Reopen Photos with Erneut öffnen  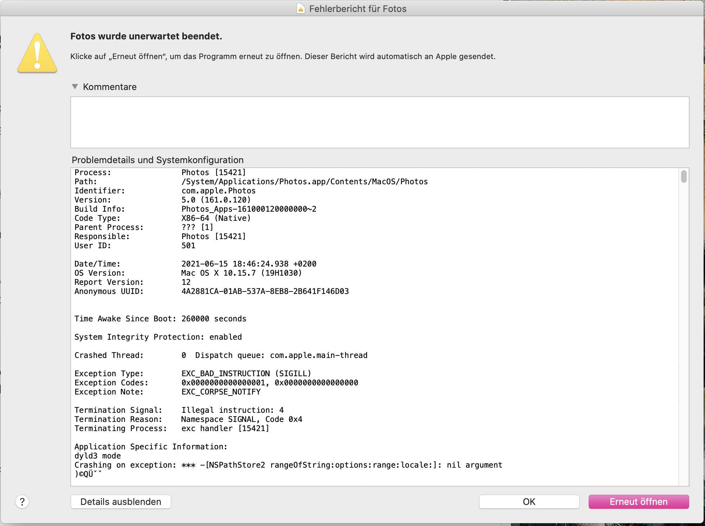pyautogui.click(x=639, y=502)
